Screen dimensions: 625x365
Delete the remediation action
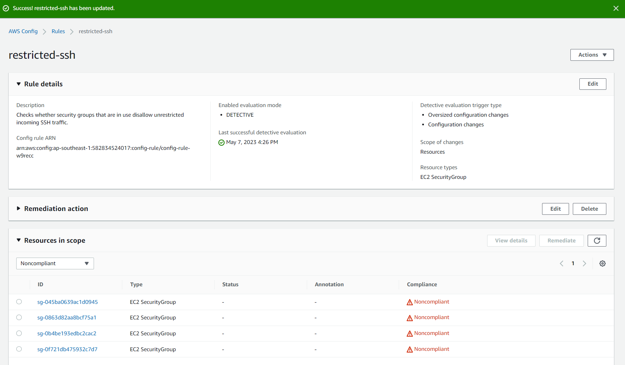point(589,209)
